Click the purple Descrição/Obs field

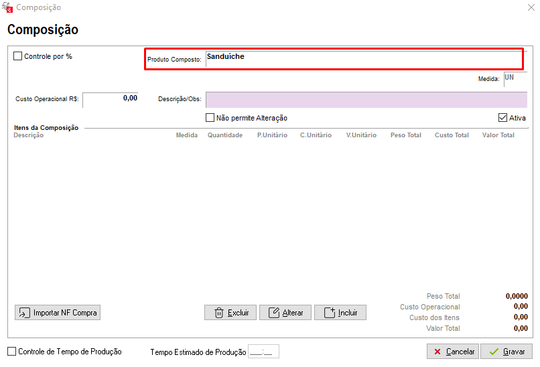(x=366, y=100)
